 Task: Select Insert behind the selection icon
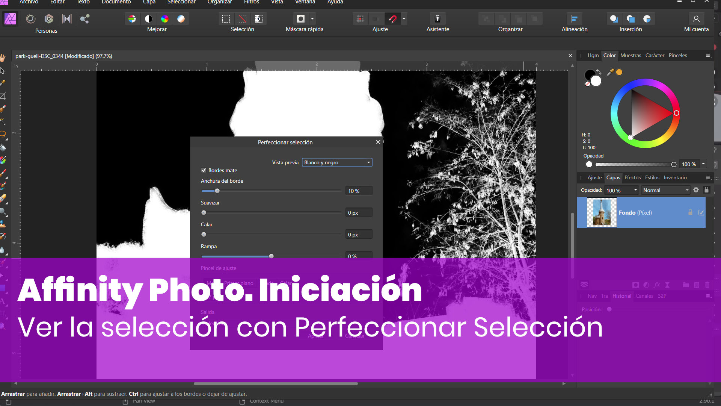614,19
